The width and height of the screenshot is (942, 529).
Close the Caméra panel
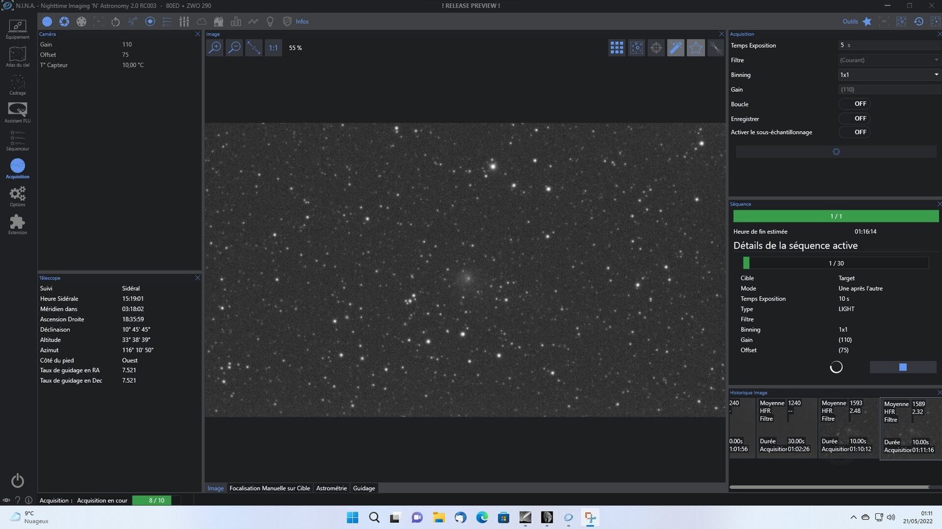click(198, 34)
